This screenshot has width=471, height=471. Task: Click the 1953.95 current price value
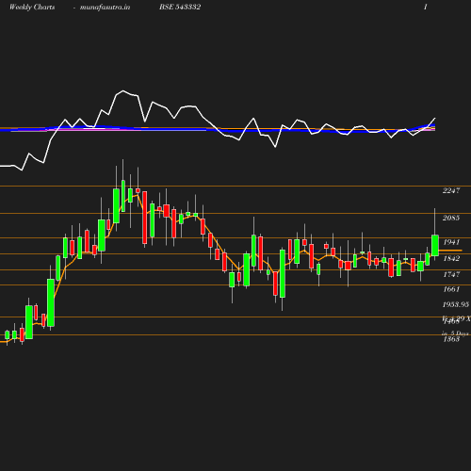(456, 304)
